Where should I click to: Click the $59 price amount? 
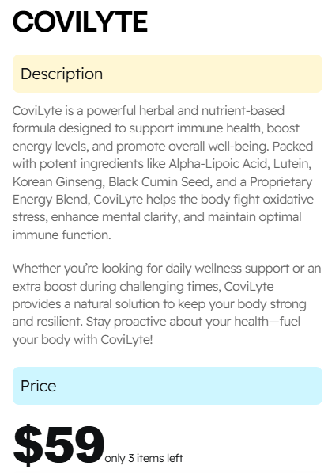[58, 445]
